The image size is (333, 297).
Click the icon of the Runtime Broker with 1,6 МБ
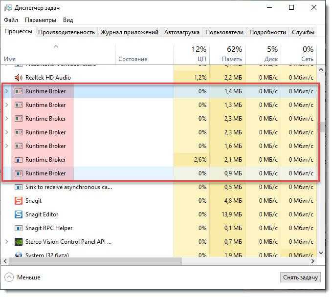(19, 146)
